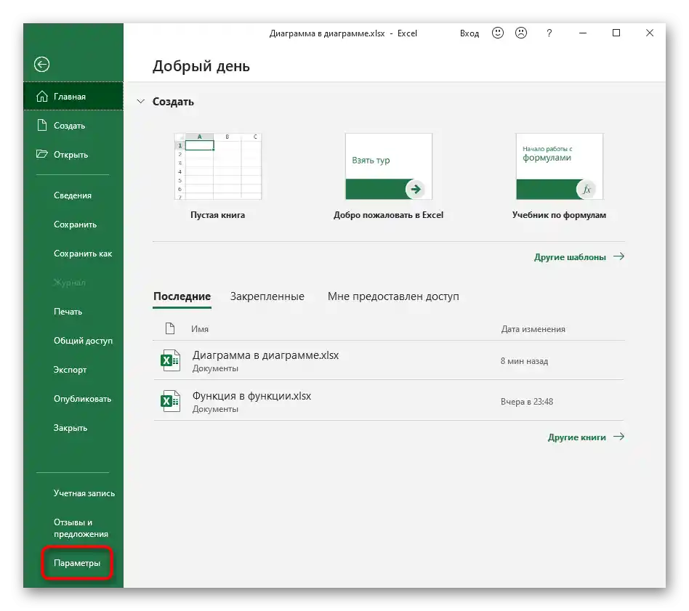Open Учетная запись page
Image resolution: width=689 pixels, height=611 pixels.
coord(84,493)
